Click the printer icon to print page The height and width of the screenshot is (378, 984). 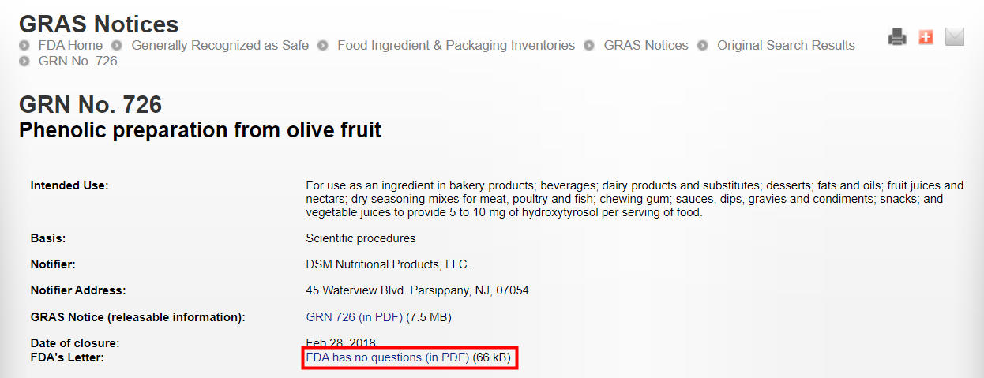[897, 36]
